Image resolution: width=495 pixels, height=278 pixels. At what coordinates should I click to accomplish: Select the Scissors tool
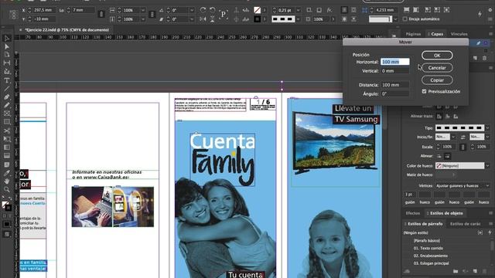point(7,131)
